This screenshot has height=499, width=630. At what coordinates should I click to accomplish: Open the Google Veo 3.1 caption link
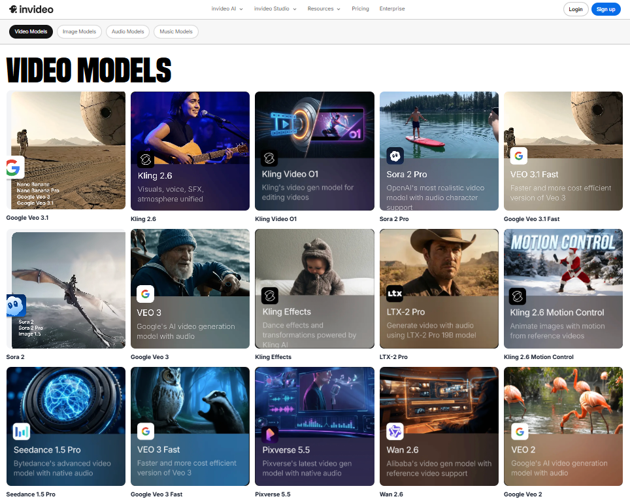click(x=27, y=218)
